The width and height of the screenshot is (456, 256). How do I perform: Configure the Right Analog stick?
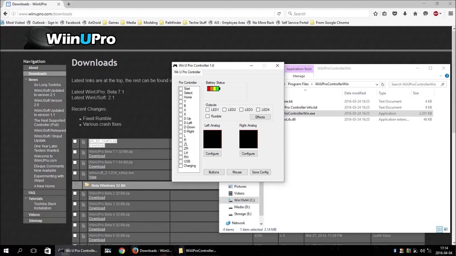(x=248, y=154)
